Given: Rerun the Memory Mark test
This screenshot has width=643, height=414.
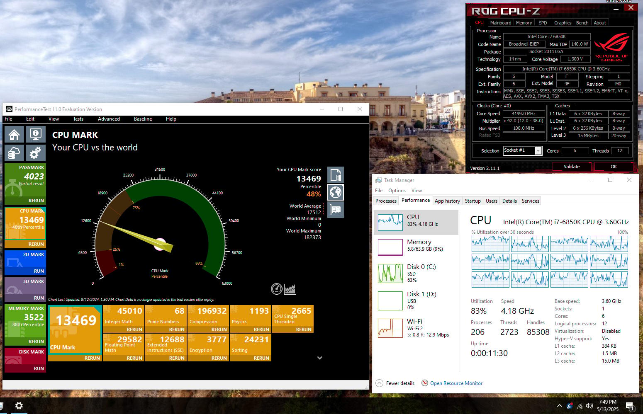Looking at the screenshot, I should pos(36,341).
